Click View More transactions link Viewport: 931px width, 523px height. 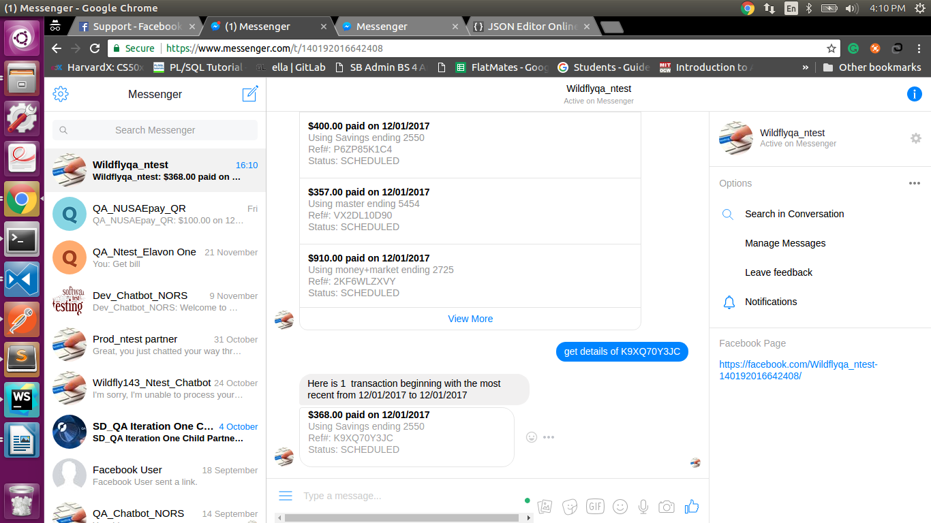[x=470, y=319]
